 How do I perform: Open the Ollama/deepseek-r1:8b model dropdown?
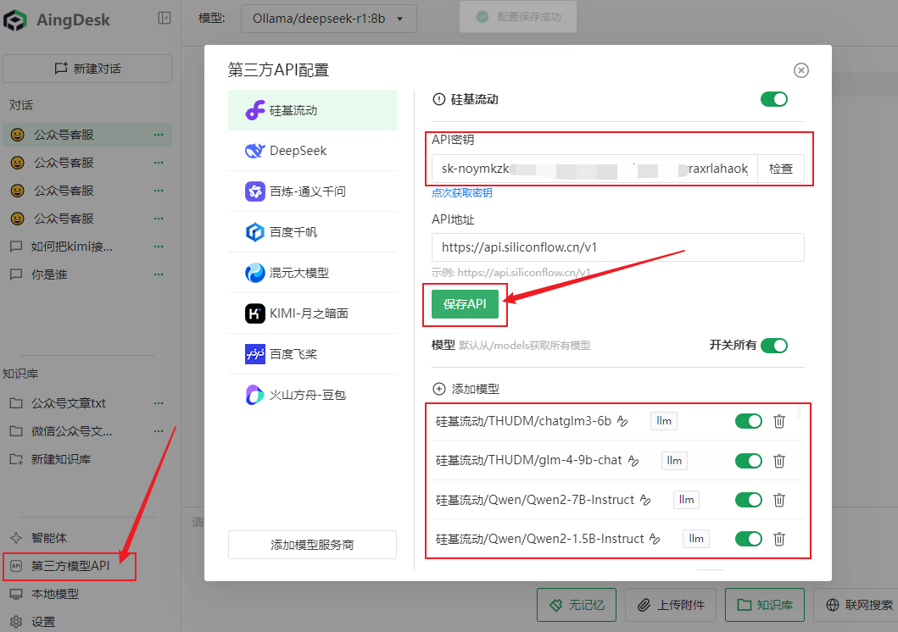coord(329,19)
